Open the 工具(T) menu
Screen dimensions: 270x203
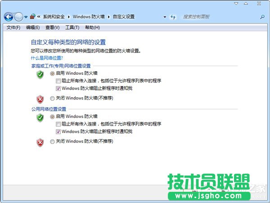(x=72, y=27)
